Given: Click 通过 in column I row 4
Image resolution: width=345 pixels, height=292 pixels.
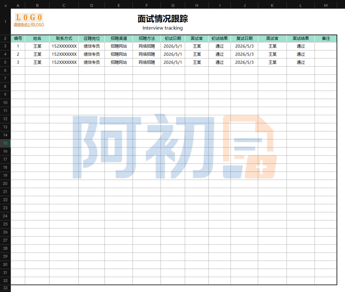Looking at the screenshot, I should point(220,54).
